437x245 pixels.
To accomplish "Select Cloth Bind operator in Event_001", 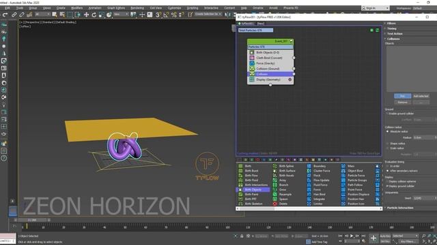I will 270,58.
